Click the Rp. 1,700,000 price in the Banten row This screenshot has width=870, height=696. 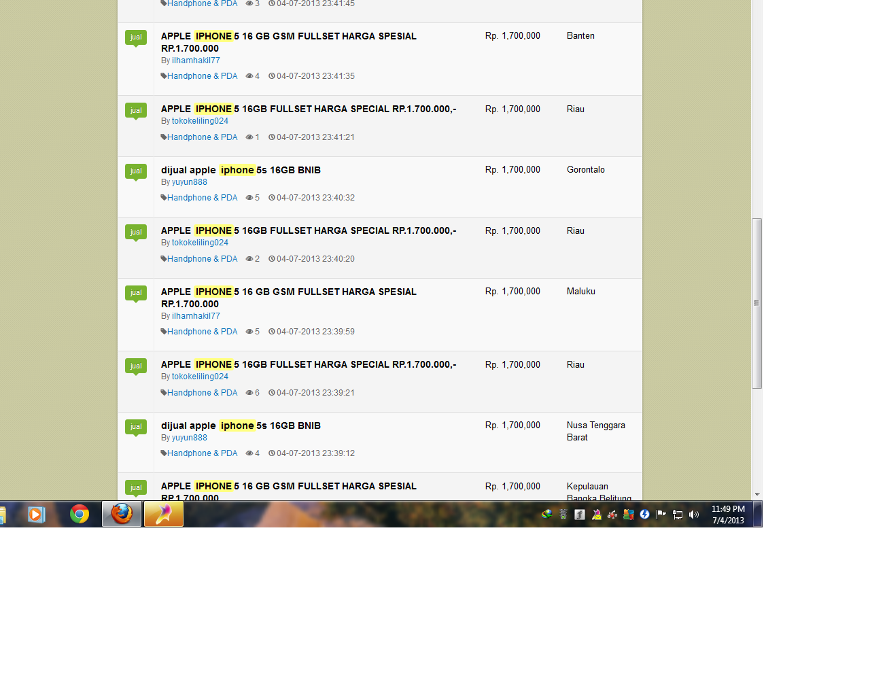512,36
